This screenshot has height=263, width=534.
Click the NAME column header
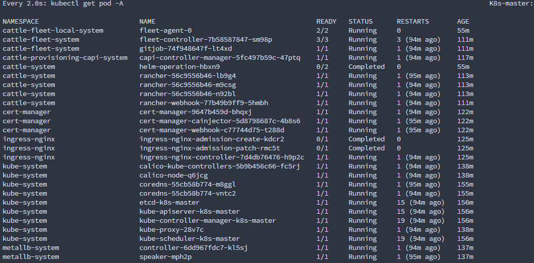tap(147, 22)
